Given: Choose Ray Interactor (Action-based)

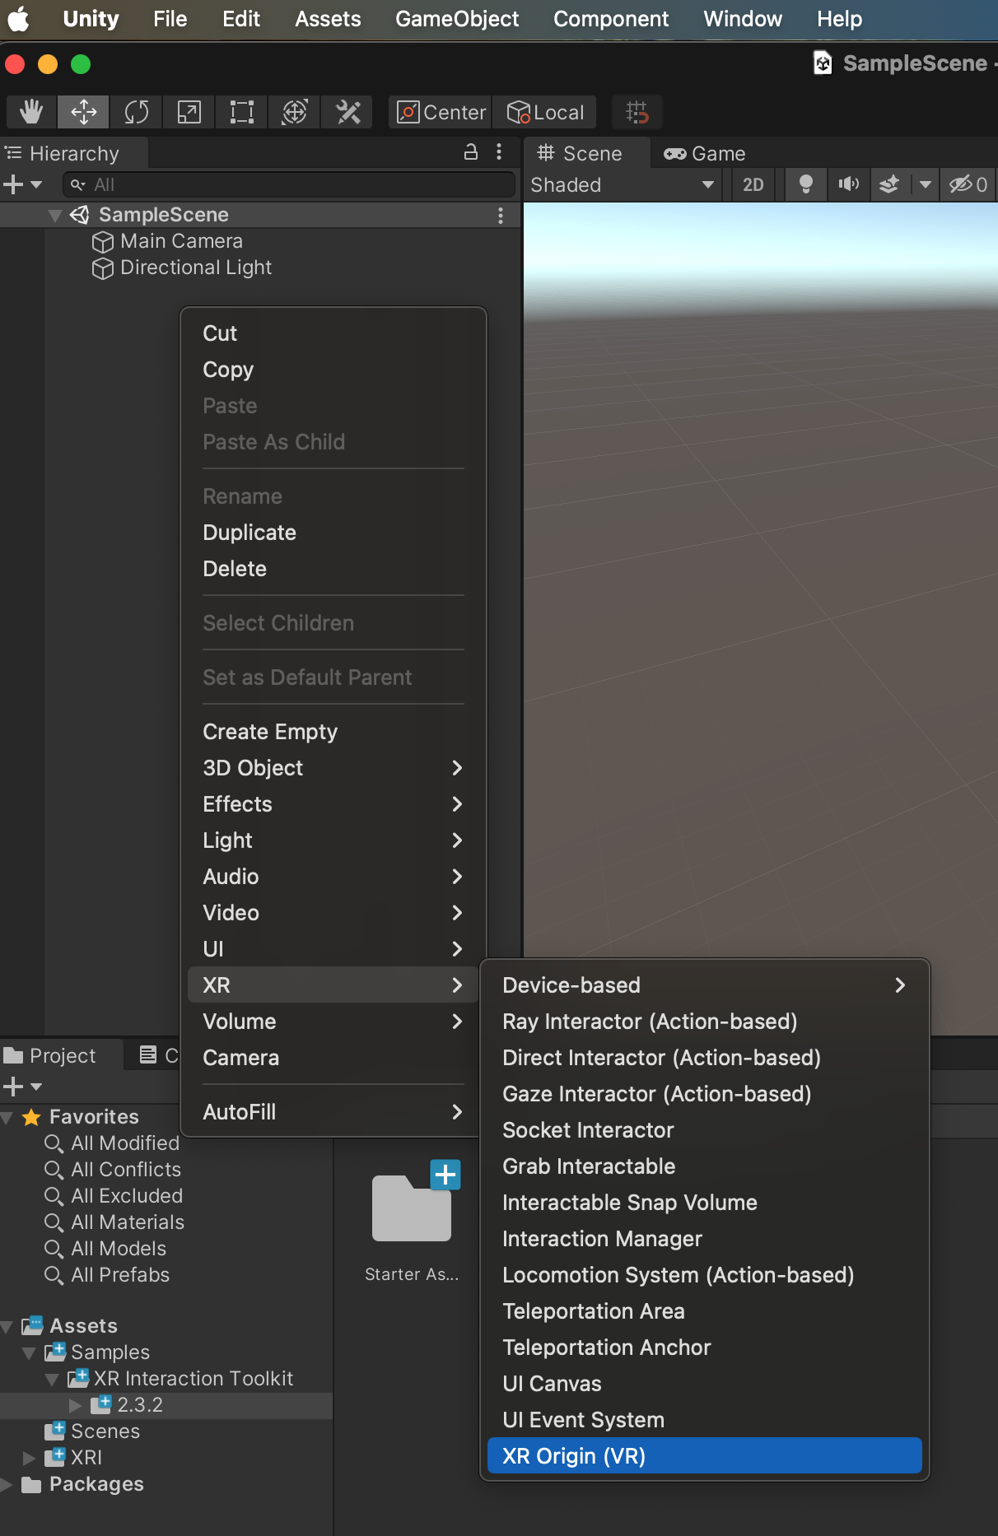Looking at the screenshot, I should pyautogui.click(x=705, y=1022).
